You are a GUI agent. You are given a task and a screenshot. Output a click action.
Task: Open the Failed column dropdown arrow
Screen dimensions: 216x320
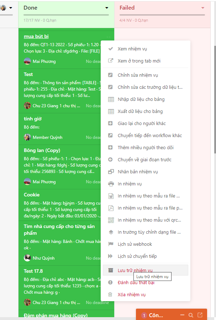click(x=203, y=8)
